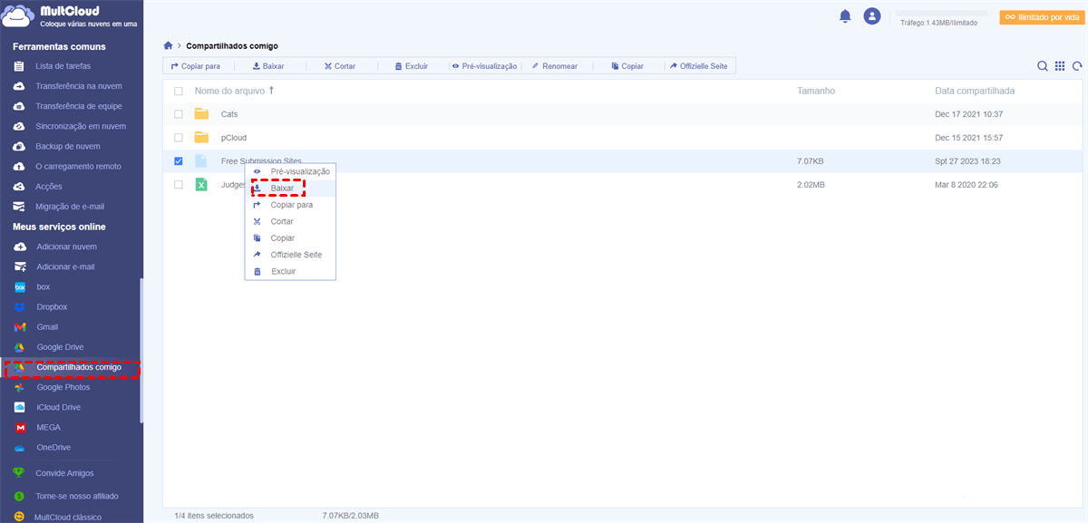1088x523 pixels.
Task: Click the Judges spreadsheet file icon
Action: click(201, 184)
